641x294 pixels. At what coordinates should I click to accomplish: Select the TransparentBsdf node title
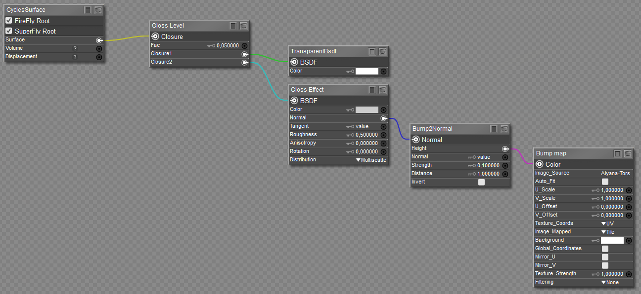click(314, 51)
